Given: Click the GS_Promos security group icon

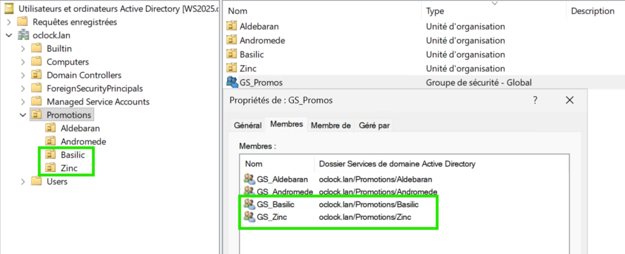Looking at the screenshot, I should [x=232, y=82].
